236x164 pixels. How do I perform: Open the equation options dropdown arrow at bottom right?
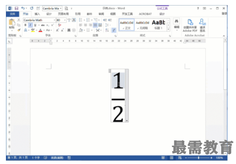tap(127, 121)
